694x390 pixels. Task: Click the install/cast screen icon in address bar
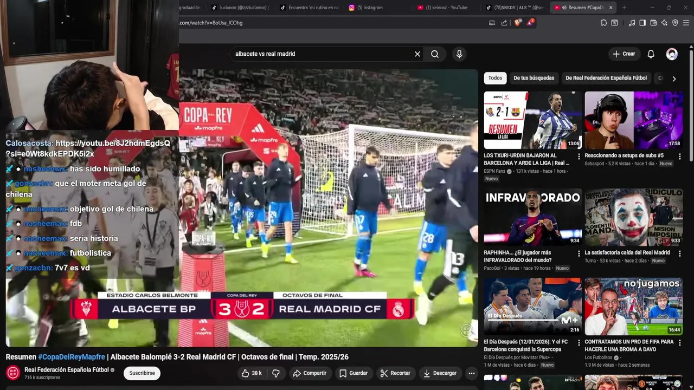click(492, 23)
